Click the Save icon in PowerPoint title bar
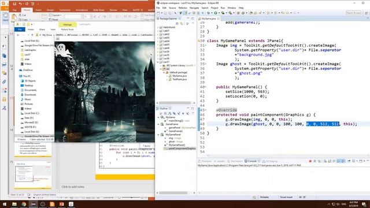This screenshot has width=370, height=208. coord(14,4)
